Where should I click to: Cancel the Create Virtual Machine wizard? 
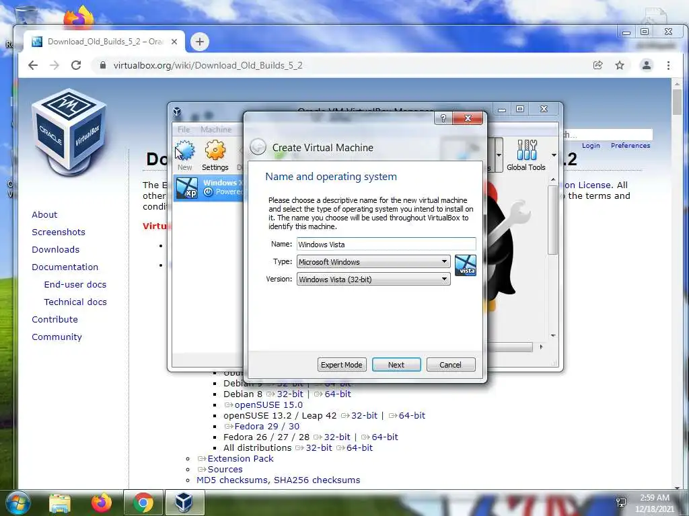click(450, 365)
